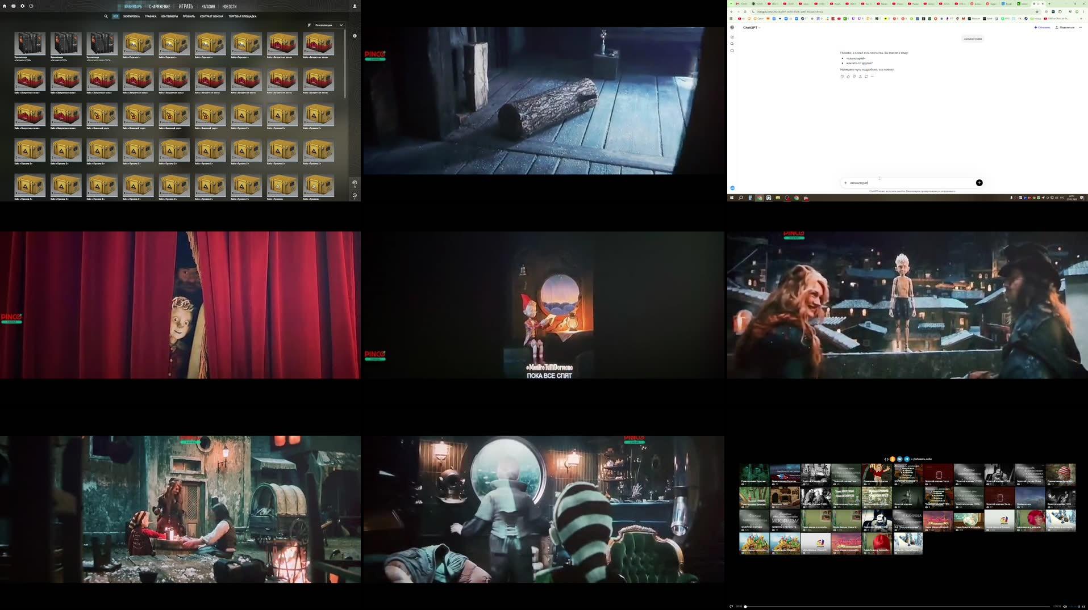The width and height of the screenshot is (1088, 610).
Task: Open the КОНТРАКТ ОБМЕНА filter tab
Action: 211,16
